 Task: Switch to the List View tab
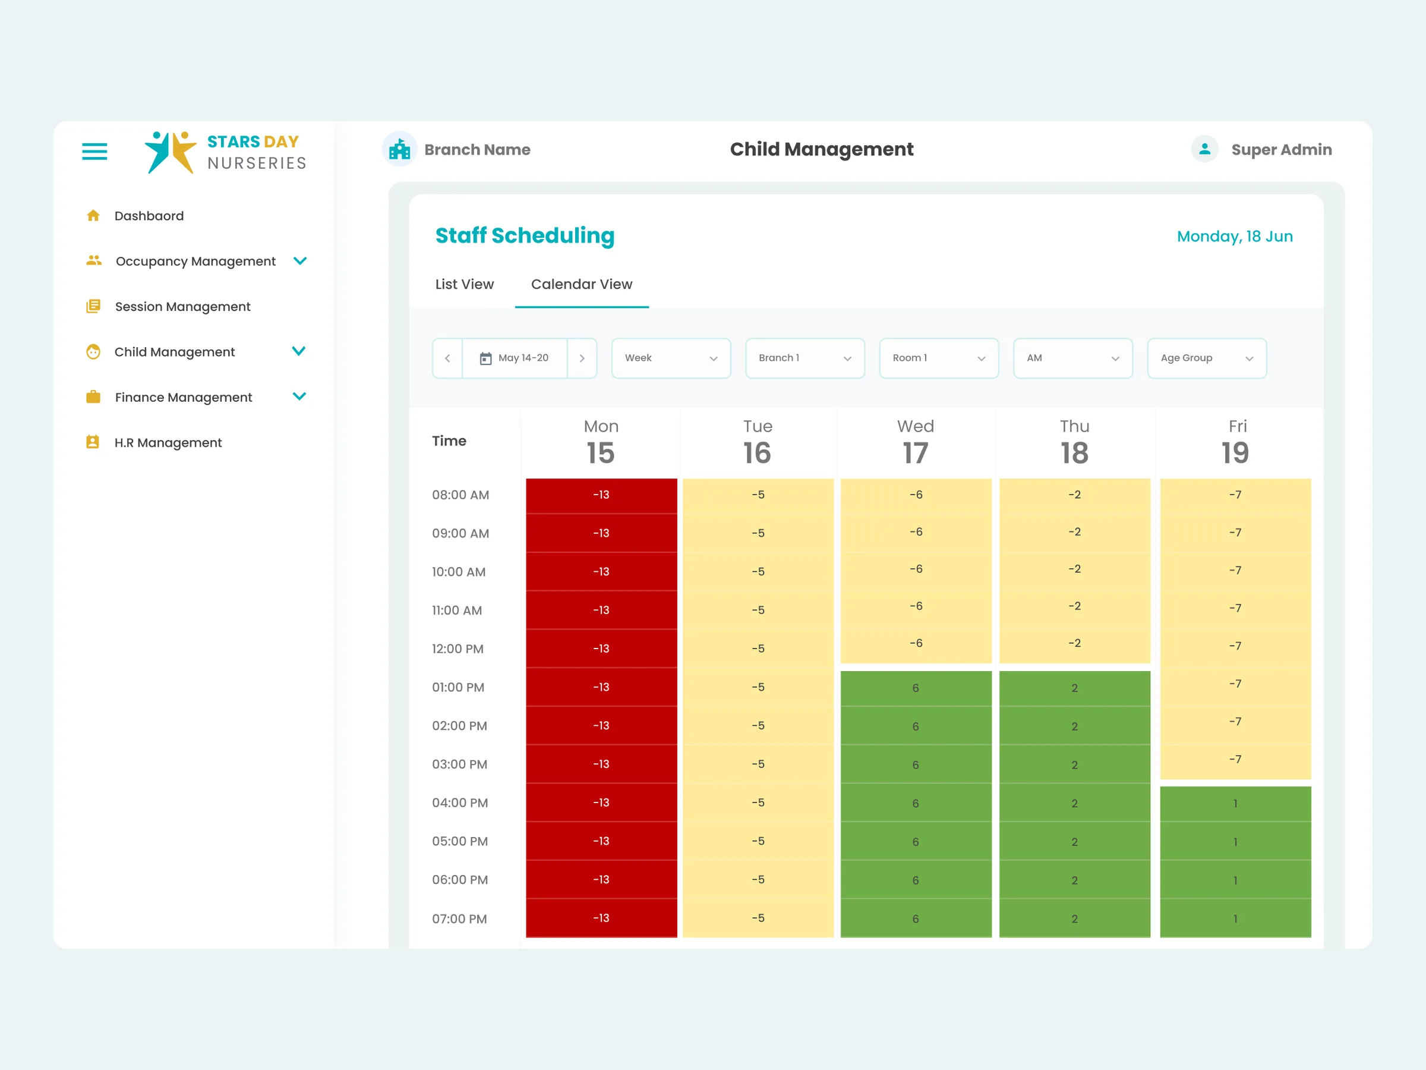pos(464,284)
